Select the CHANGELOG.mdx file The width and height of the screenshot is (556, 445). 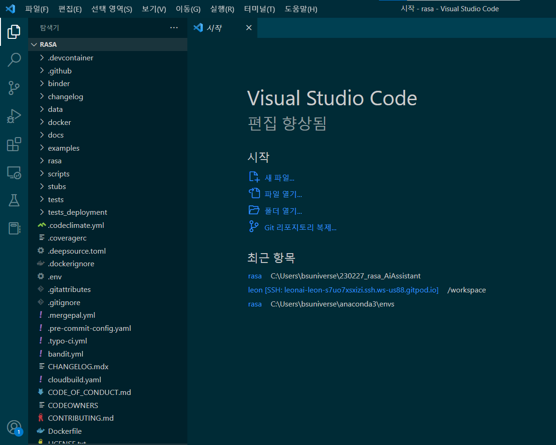pyautogui.click(x=107, y=367)
